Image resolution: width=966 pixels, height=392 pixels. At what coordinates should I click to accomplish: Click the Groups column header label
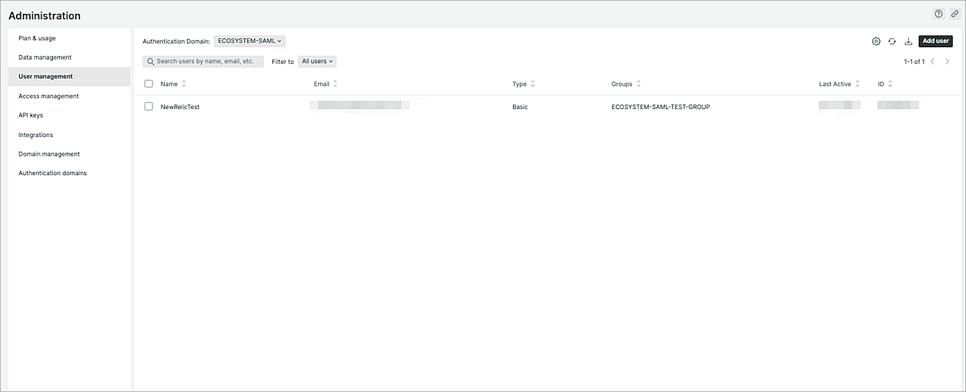(621, 84)
